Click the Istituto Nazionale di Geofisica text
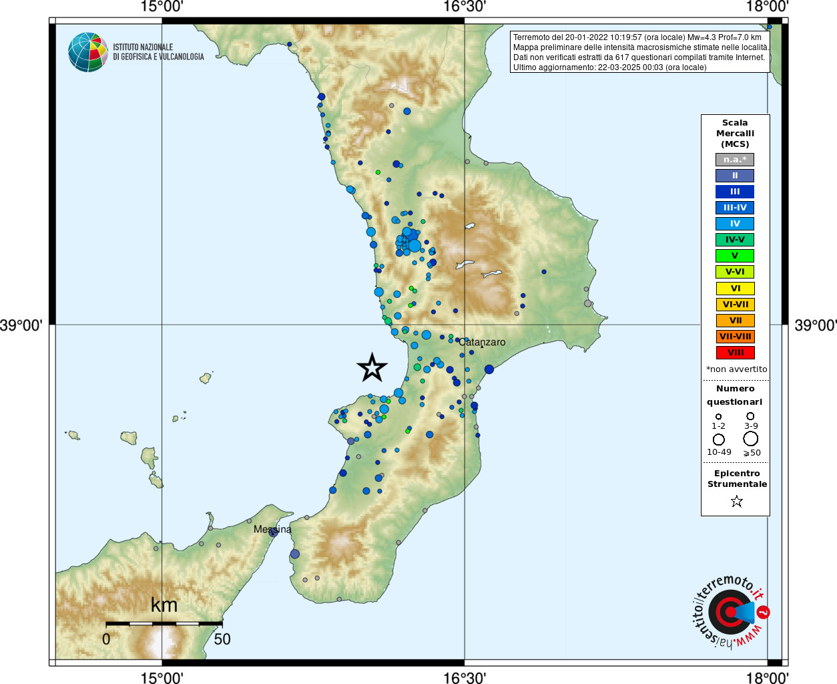This screenshot has height=684, width=837. pyautogui.click(x=158, y=52)
